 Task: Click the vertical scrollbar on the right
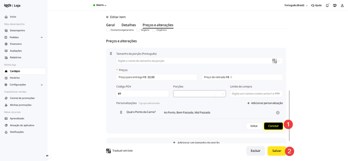pos(290,115)
